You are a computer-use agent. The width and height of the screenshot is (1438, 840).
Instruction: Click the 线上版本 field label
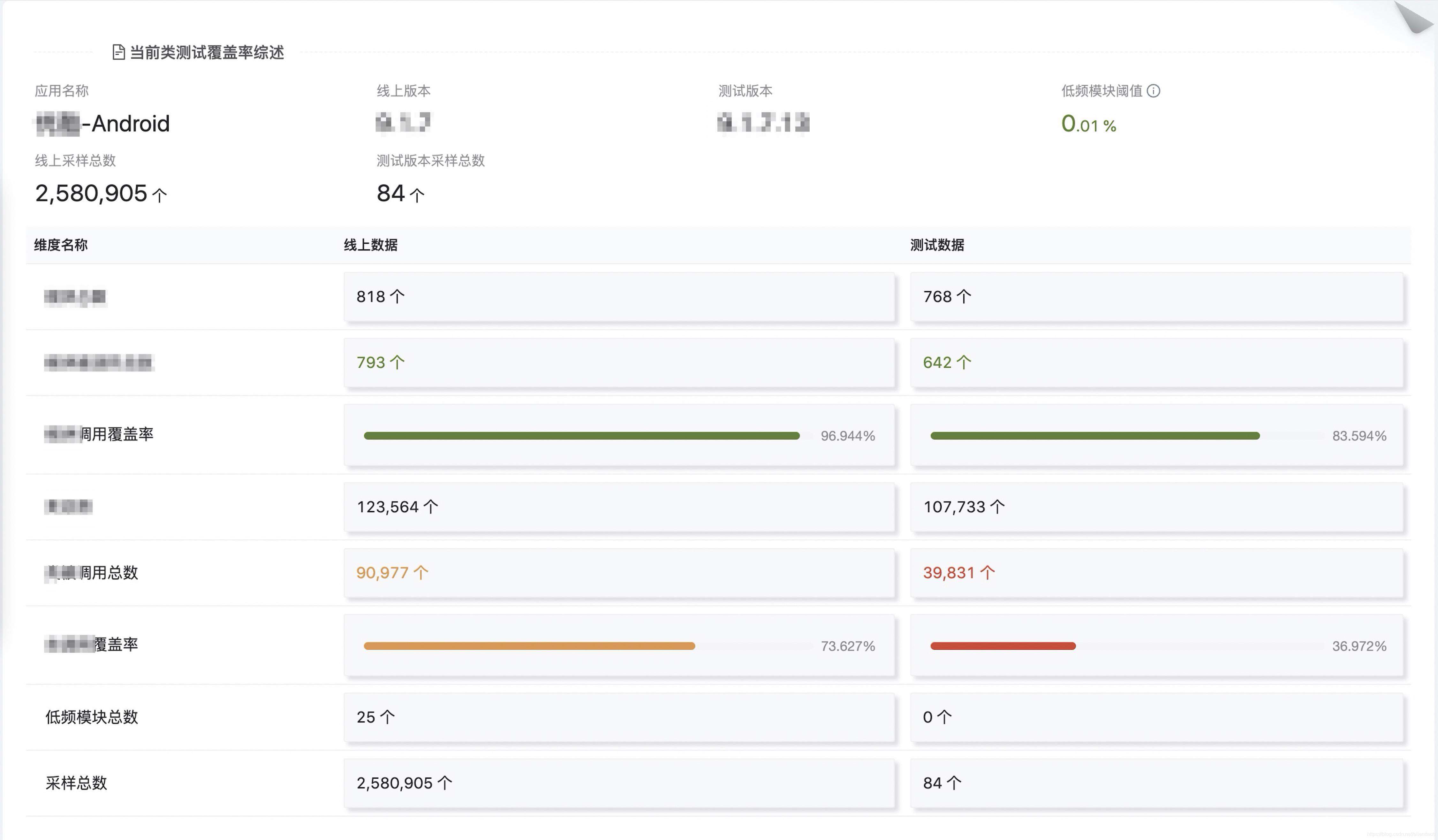pos(404,91)
